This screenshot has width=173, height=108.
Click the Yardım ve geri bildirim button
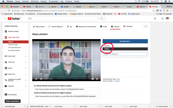click(x=13, y=101)
